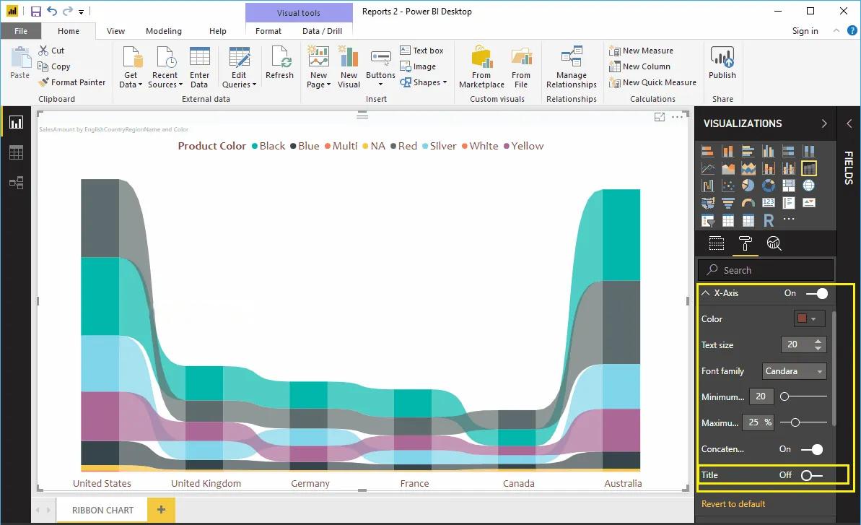The image size is (861, 525).
Task: Pick the filled map visualization
Action: (708, 203)
